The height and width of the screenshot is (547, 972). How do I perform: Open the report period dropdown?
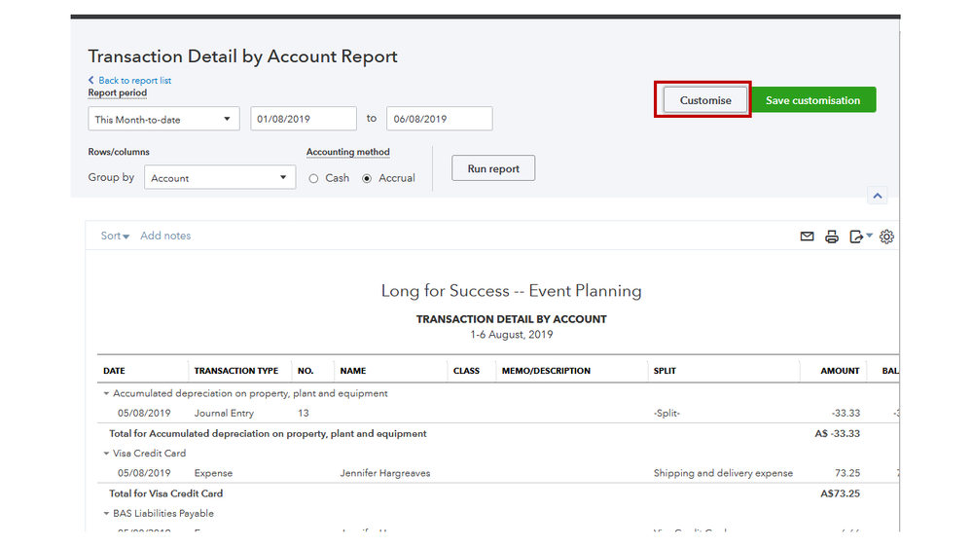(163, 120)
